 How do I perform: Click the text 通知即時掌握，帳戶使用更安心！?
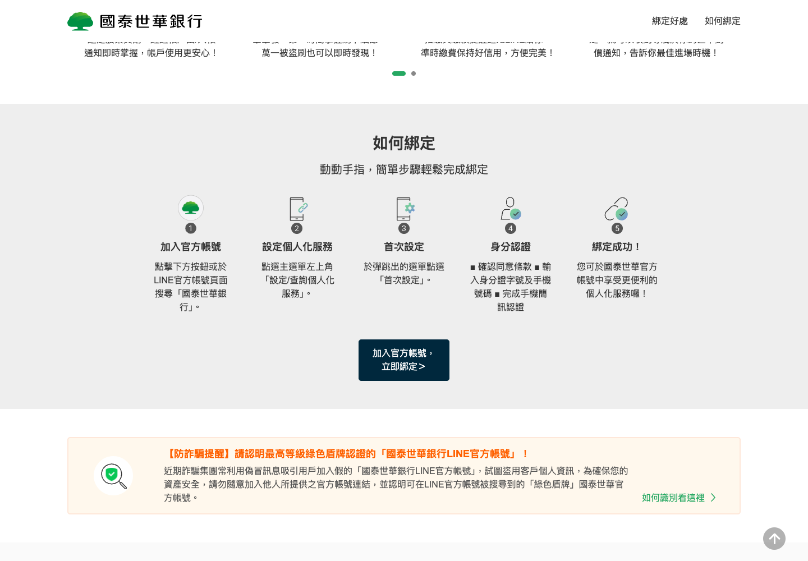pyautogui.click(x=151, y=53)
